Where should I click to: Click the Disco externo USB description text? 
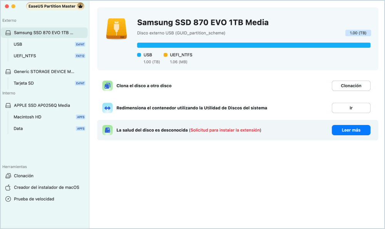coord(181,33)
